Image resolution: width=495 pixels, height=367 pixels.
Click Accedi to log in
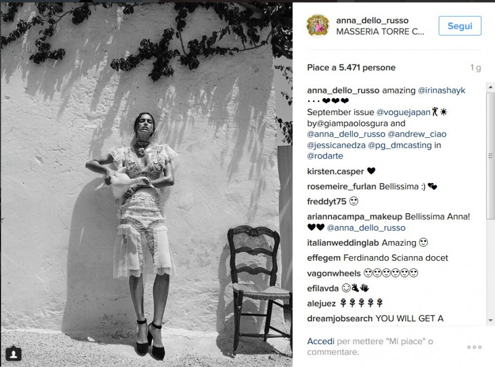pos(320,341)
